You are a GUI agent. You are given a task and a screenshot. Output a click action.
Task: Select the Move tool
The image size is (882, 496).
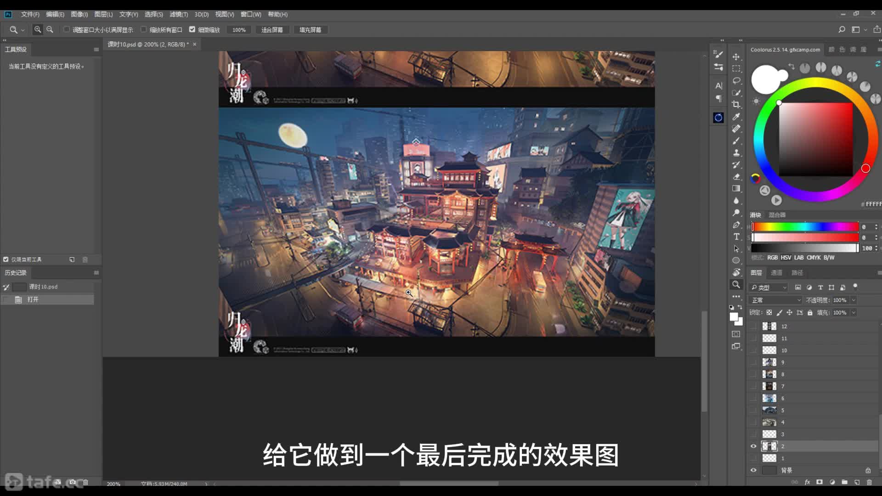coord(736,57)
